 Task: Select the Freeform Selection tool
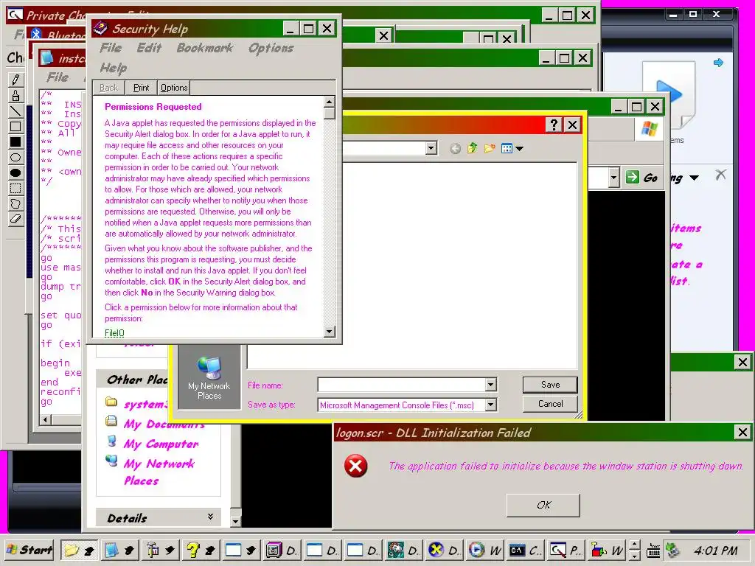(15, 203)
